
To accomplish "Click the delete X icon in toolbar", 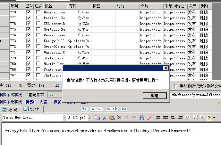I will point(119,118).
